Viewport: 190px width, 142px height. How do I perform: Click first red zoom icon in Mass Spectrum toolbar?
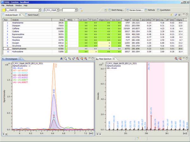coord(176,59)
